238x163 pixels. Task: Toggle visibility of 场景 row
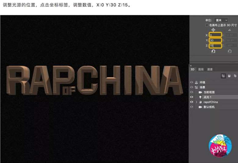[192, 87]
